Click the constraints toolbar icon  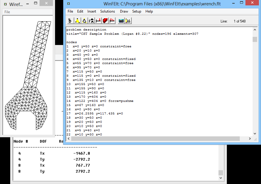[x=91, y=21]
